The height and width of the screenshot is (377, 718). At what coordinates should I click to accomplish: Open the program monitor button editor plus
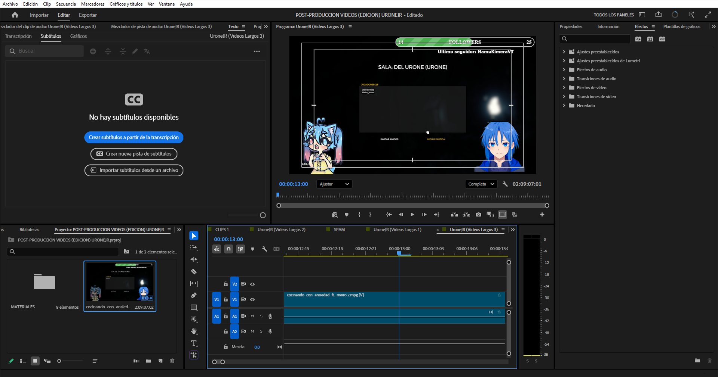(542, 215)
